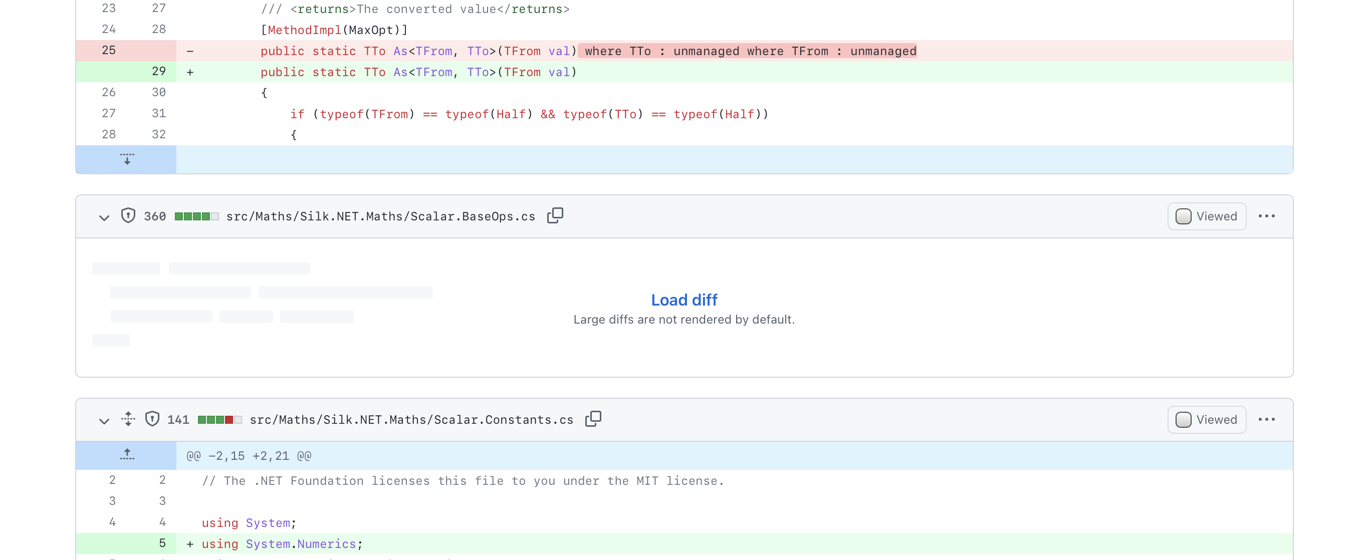Viewport: 1369px width, 560px height.
Task: Open src/Maths/Silk.NET.Maths/Scalar.BaseOps.cs file link
Action: [380, 216]
